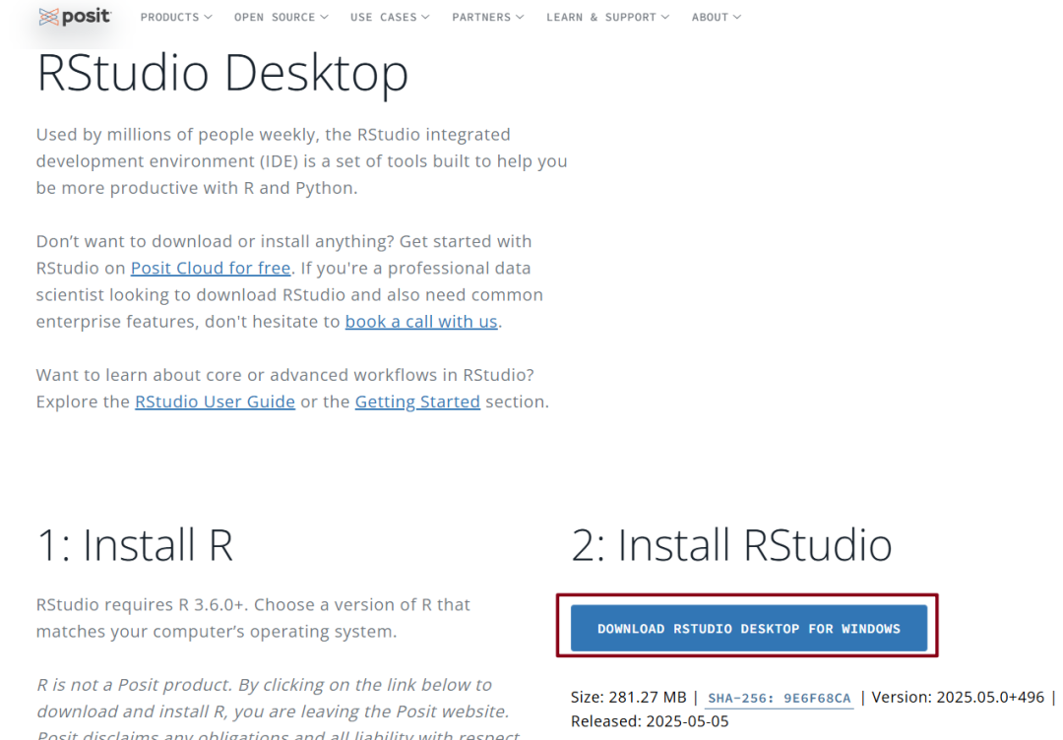Expand the chevron next to Products
This screenshot has width=1063, height=740.
coord(208,17)
